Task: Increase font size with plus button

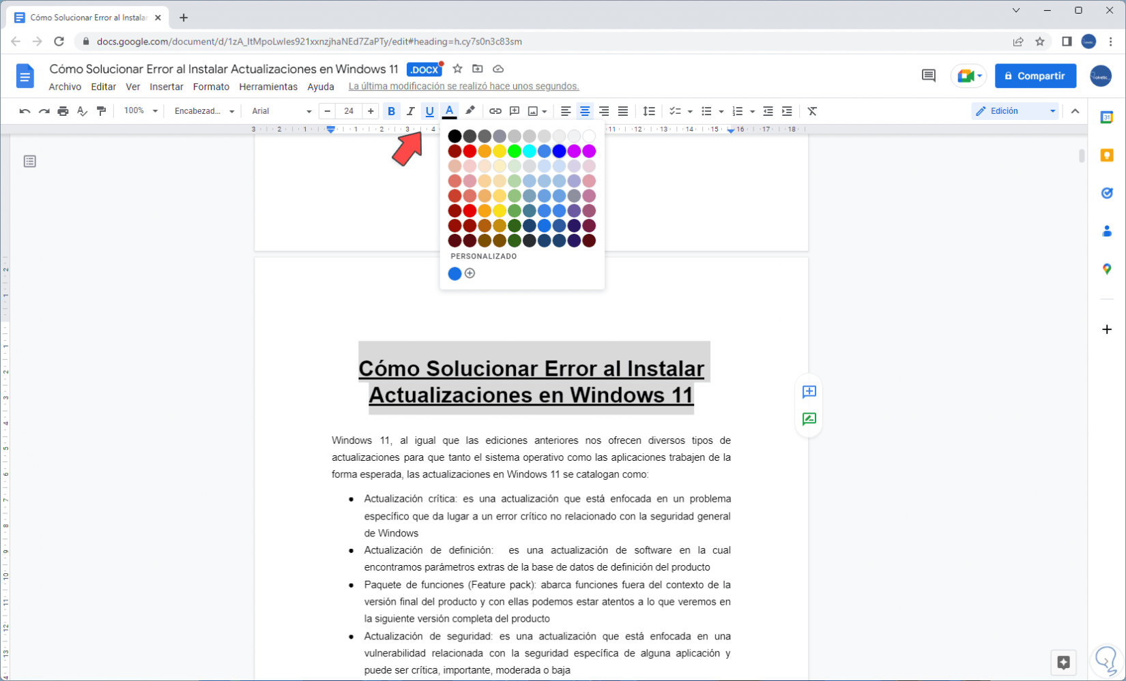Action: tap(371, 111)
